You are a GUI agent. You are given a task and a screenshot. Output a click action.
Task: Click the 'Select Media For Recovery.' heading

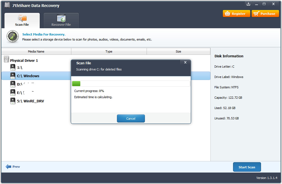pyautogui.click(x=44, y=34)
